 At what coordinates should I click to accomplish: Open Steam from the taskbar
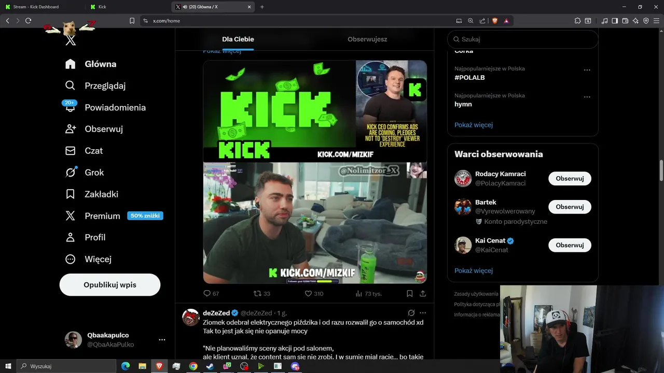click(x=210, y=366)
